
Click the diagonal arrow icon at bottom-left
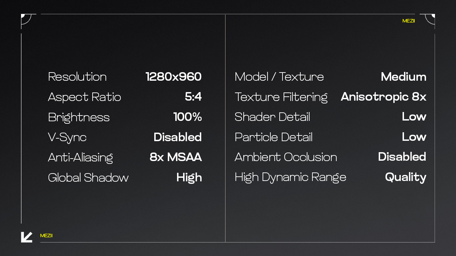point(26,237)
